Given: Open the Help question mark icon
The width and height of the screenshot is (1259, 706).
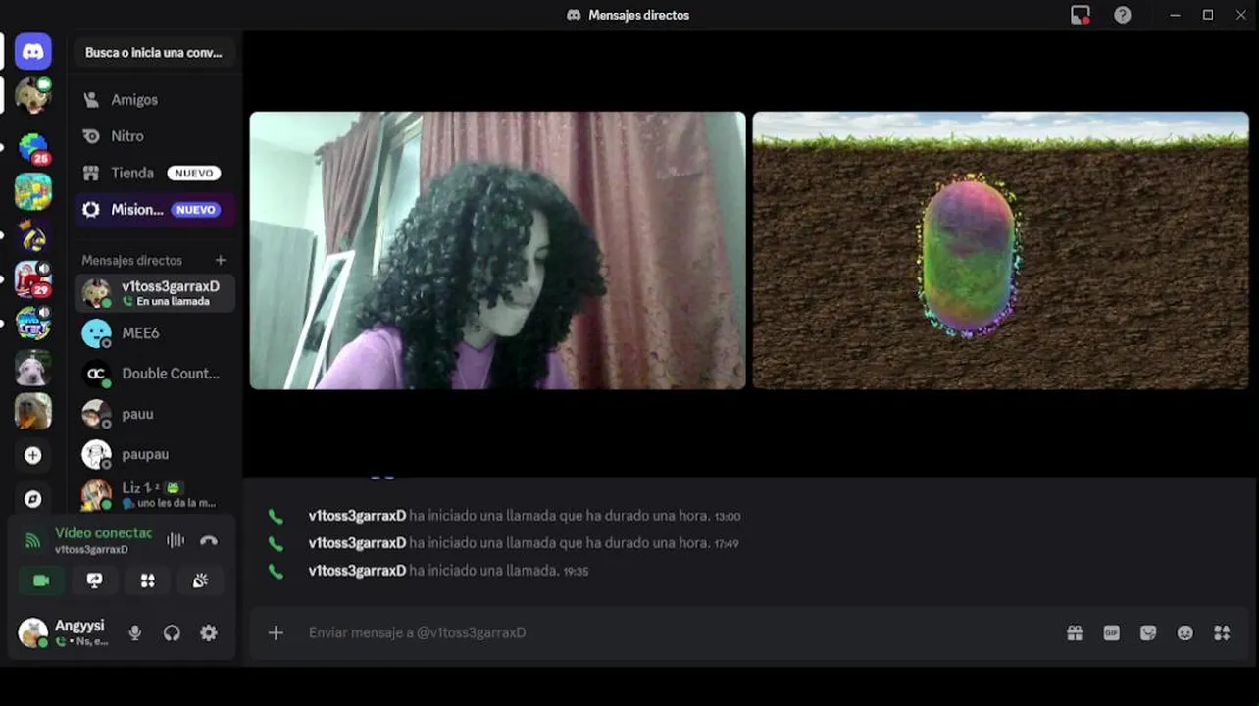Looking at the screenshot, I should pyautogui.click(x=1123, y=15).
